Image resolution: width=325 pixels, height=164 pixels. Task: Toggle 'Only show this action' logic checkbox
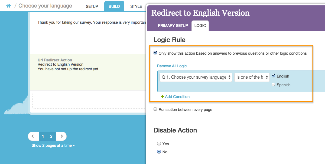[155, 53]
